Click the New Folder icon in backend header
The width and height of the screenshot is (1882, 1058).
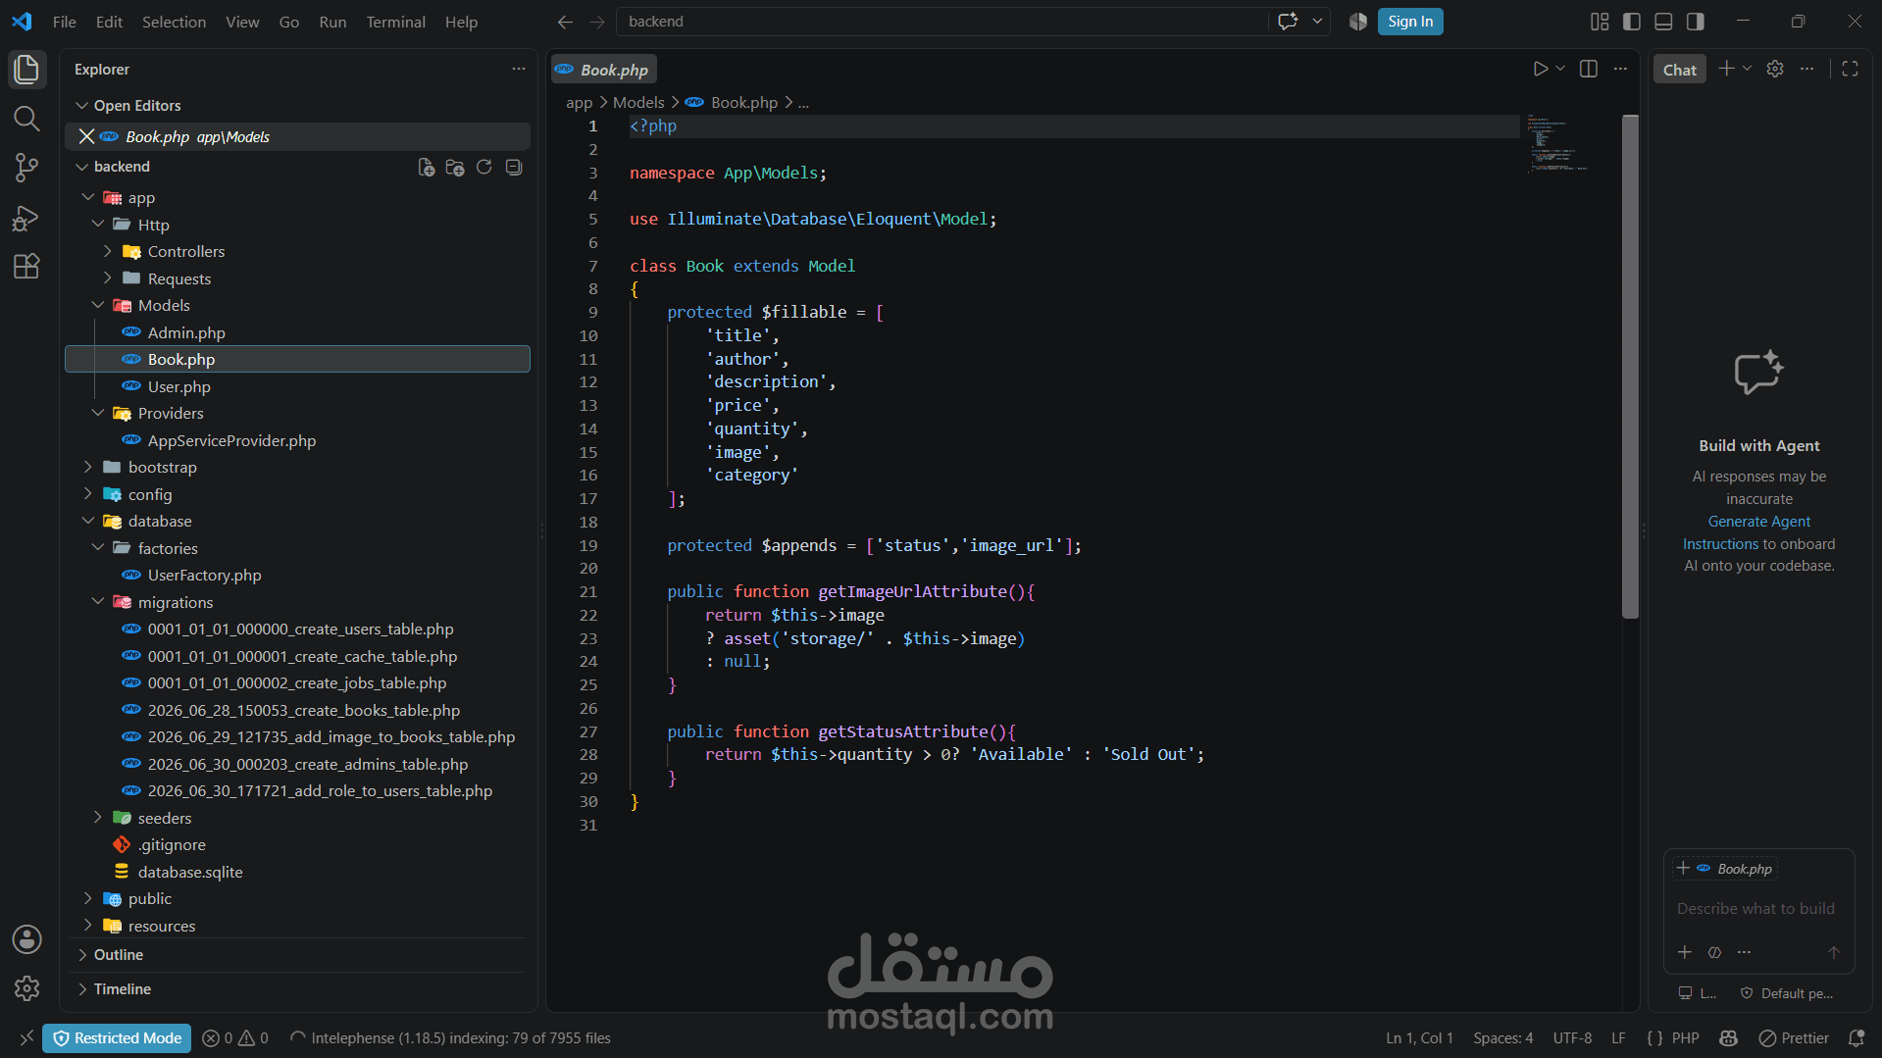click(455, 168)
